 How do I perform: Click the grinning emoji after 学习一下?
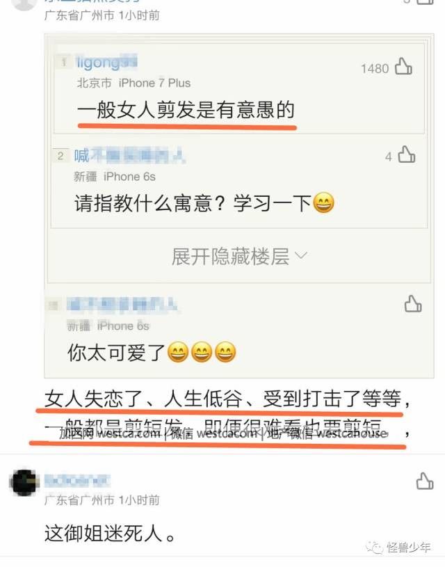coord(323,203)
